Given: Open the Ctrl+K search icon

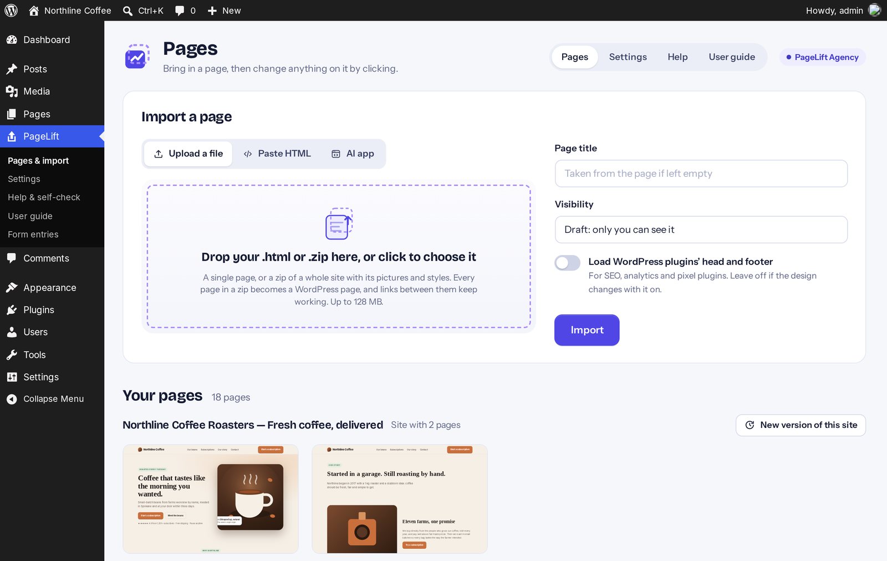Looking at the screenshot, I should 128,11.
